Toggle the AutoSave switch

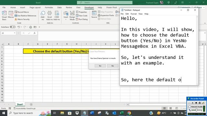point(13,27)
